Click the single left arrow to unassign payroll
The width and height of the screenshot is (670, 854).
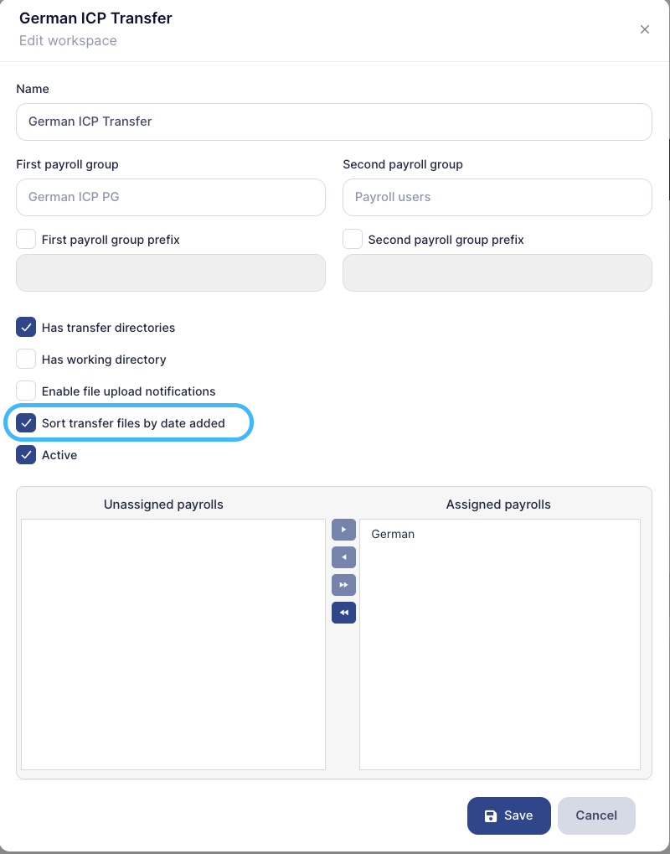point(343,557)
